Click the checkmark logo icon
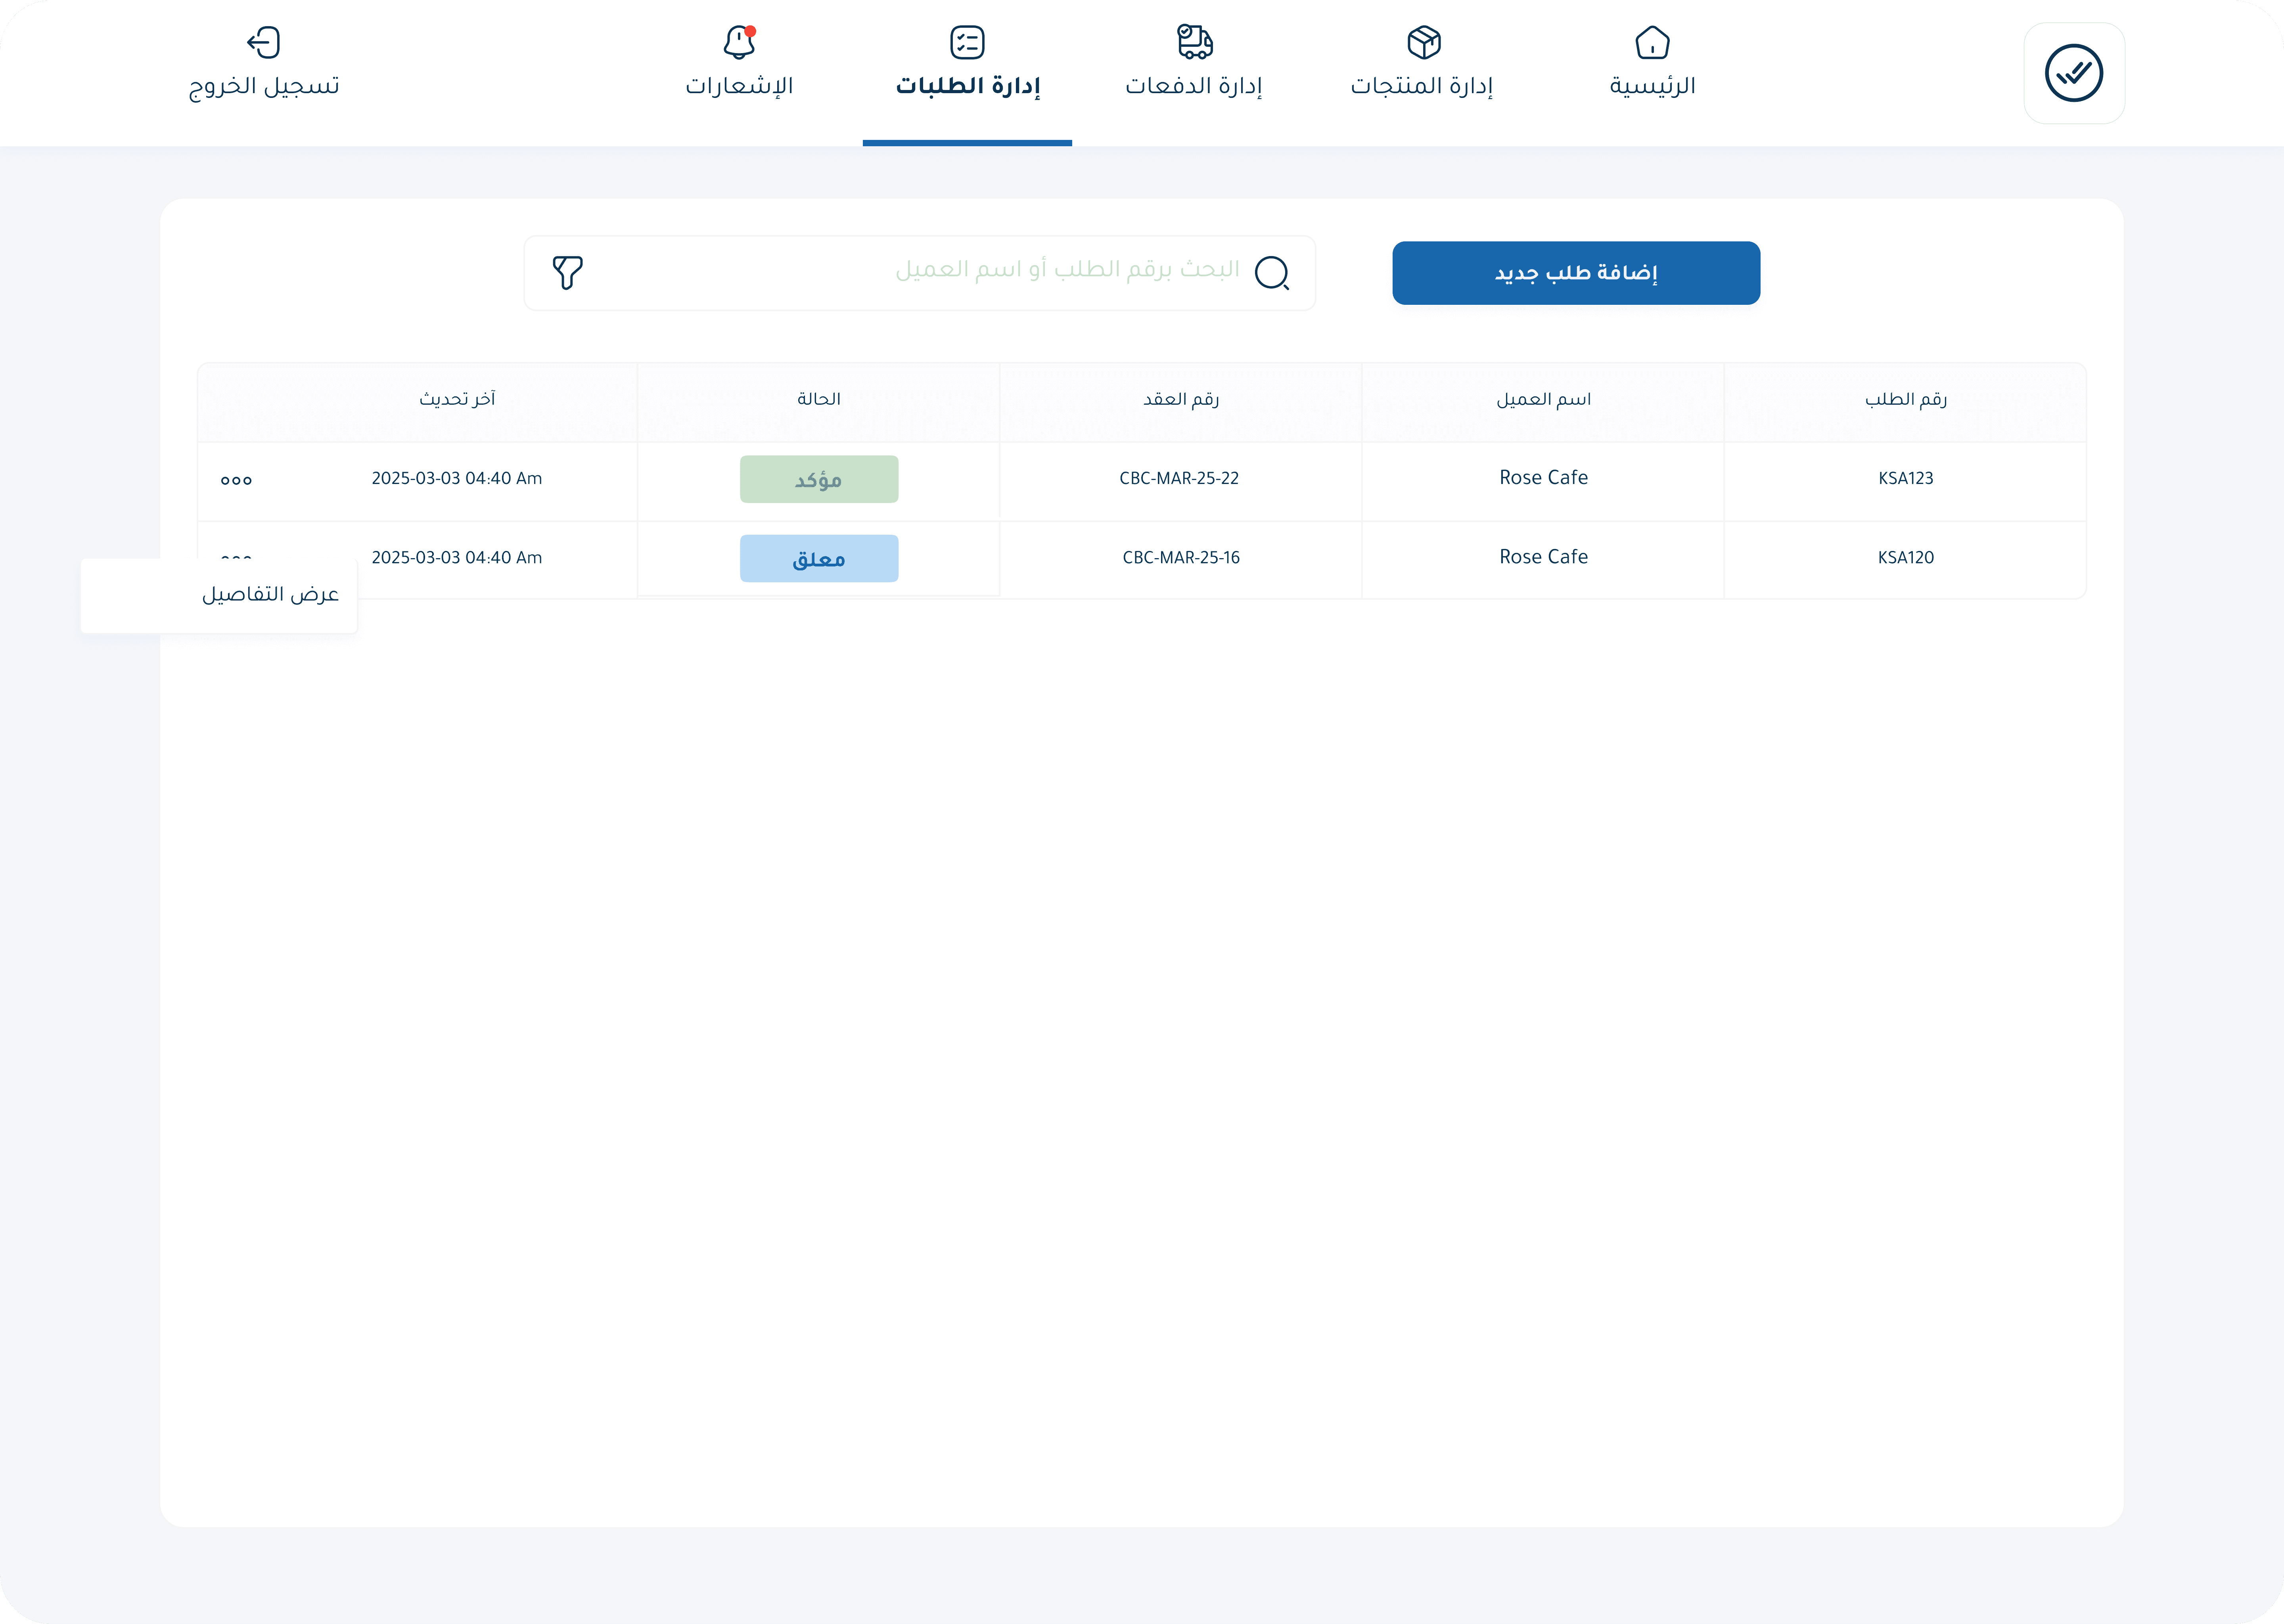The image size is (2284, 1624). tap(2073, 73)
